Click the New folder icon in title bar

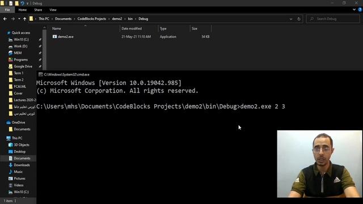16,3
